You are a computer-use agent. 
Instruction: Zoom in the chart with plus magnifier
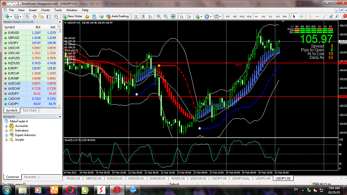[159, 17]
